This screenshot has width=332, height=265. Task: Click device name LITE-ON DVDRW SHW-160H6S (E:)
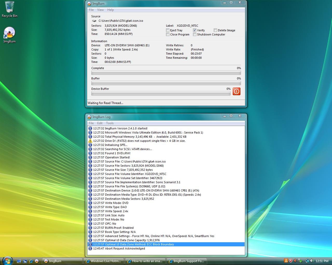pyautogui.click(x=127, y=45)
